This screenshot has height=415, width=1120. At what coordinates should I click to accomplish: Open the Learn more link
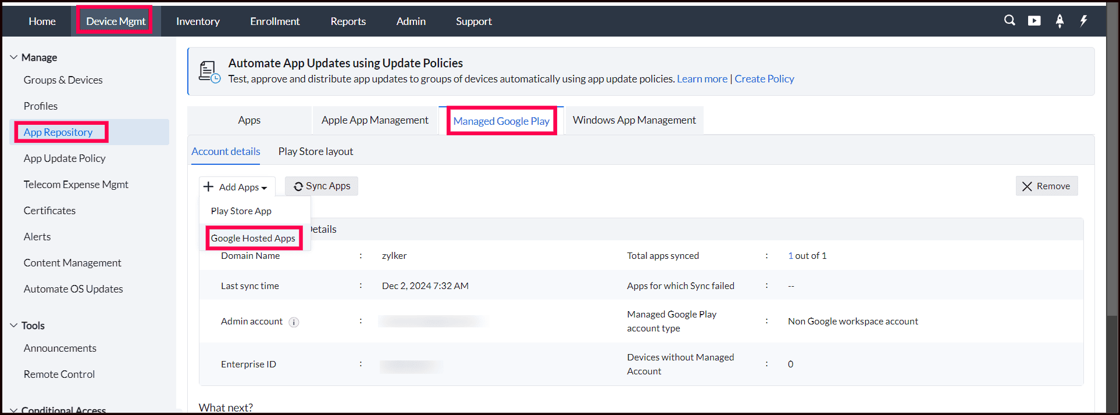(x=702, y=79)
